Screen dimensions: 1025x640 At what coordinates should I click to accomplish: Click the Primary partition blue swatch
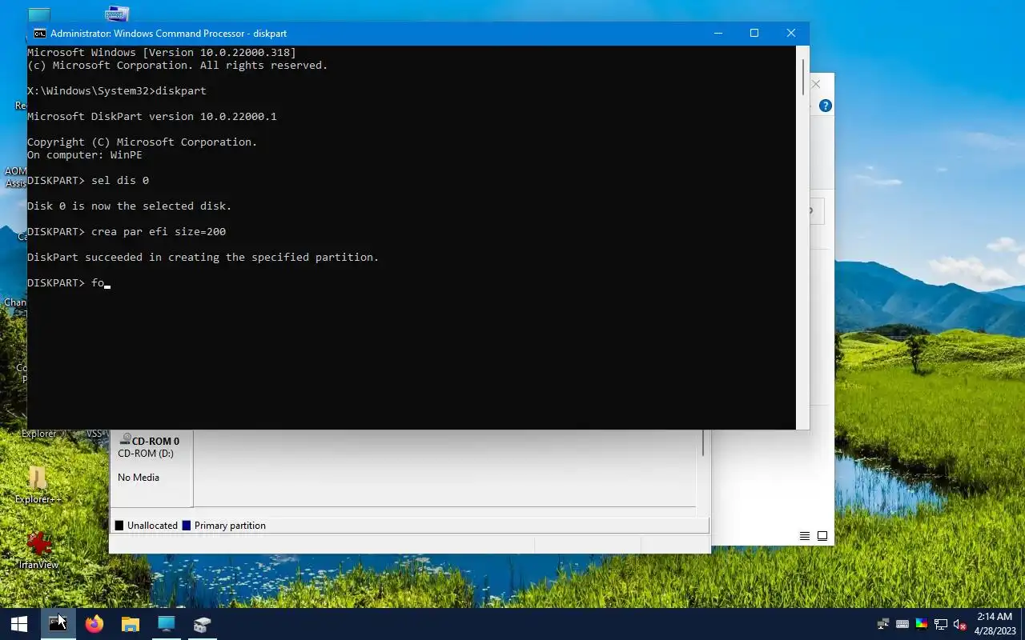point(187,526)
